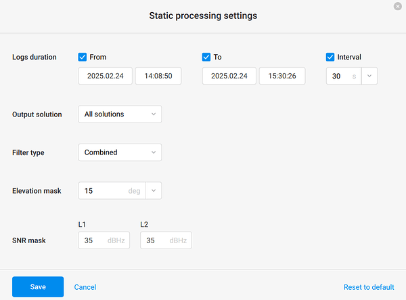The image size is (406, 300).
Task: Disable the Interval checkbox
Action: tap(330, 57)
